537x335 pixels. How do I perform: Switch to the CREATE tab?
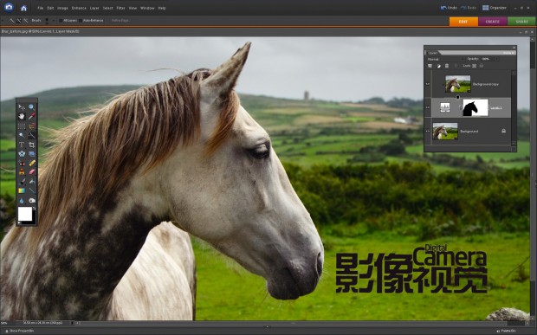click(x=493, y=22)
